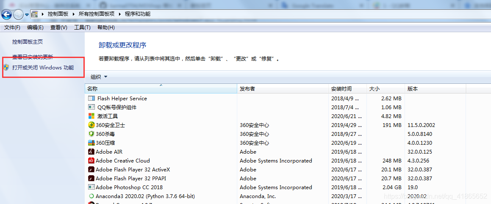Open 打开或关闭 Windows 功能 link
The width and height of the screenshot is (491, 204).
coord(43,67)
